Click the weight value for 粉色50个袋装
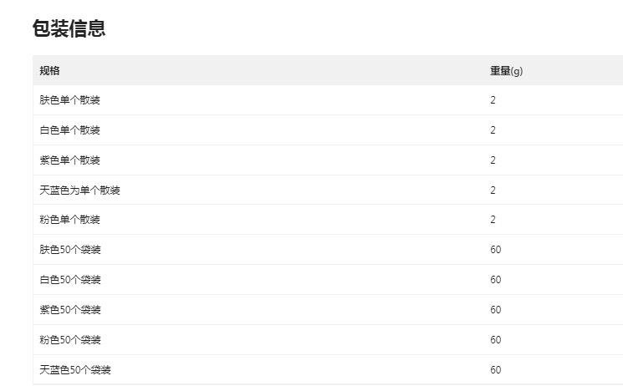The height and width of the screenshot is (386, 623). point(496,340)
